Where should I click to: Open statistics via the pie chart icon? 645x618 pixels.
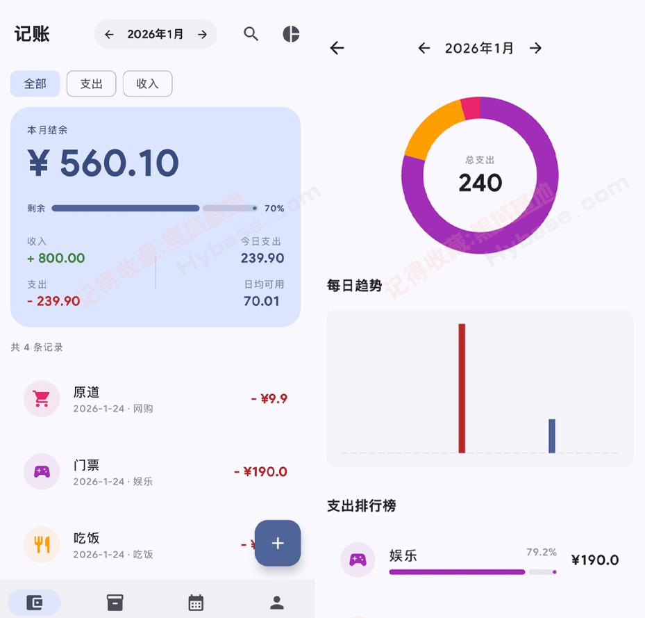click(x=290, y=33)
